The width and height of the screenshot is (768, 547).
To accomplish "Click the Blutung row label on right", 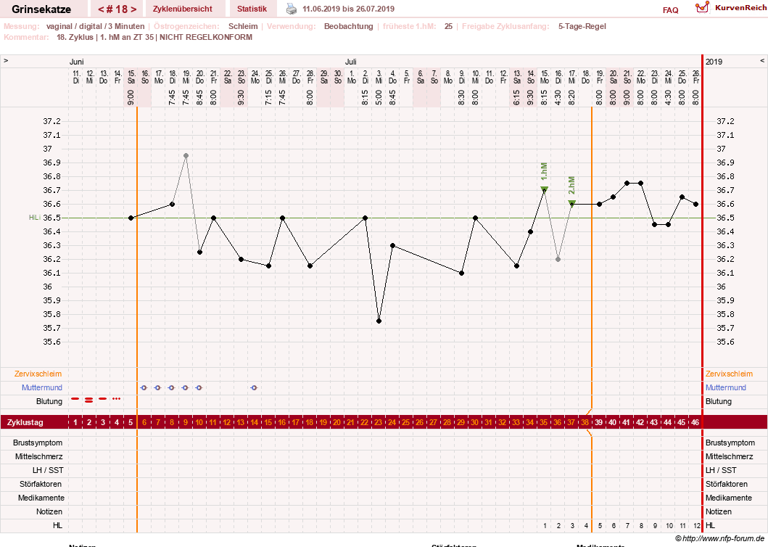I will coord(719,401).
